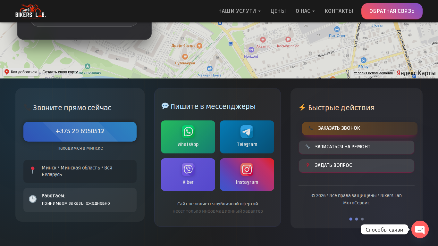Image resolution: width=438 pixels, height=246 pixels.
Task: Click the Звоните прямо сейчас heading
Action: [72, 108]
